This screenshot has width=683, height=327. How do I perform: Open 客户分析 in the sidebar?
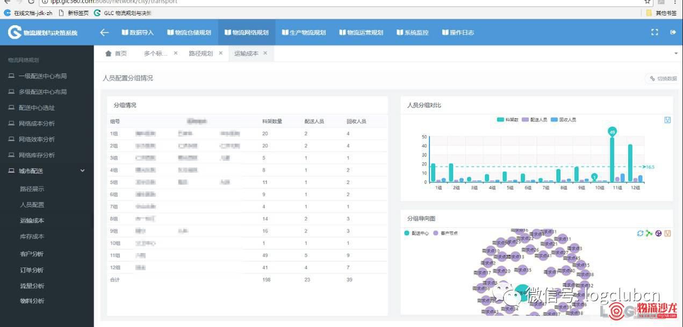[x=32, y=254]
